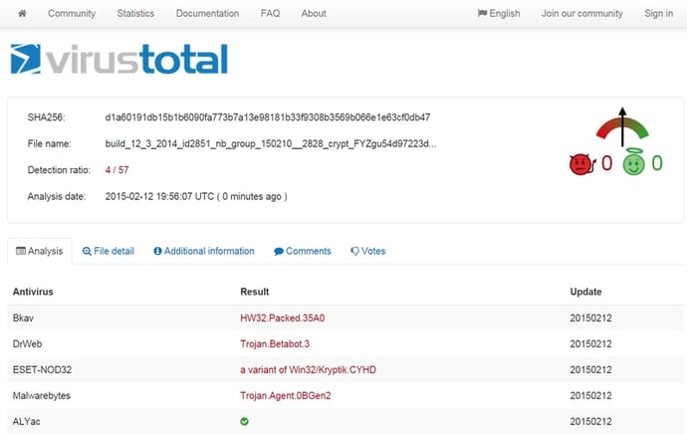This screenshot has height=434, width=687.
Task: Click the Sign in link
Action: tap(658, 14)
